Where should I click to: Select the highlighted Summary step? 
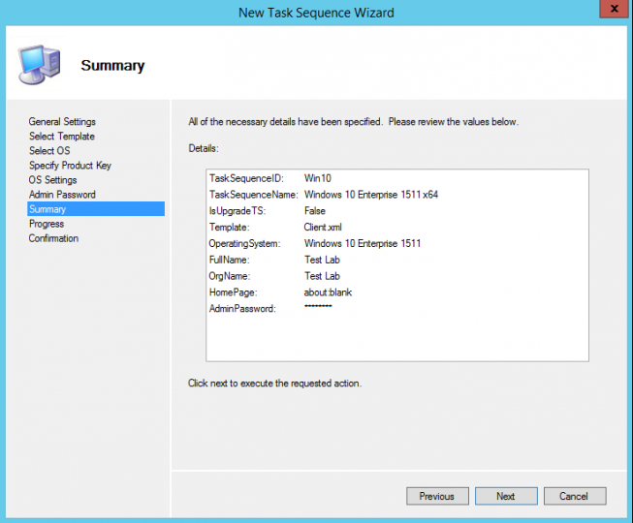tap(96, 209)
